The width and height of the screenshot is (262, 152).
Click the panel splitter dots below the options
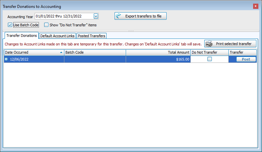pyautogui.click(x=131, y=31)
